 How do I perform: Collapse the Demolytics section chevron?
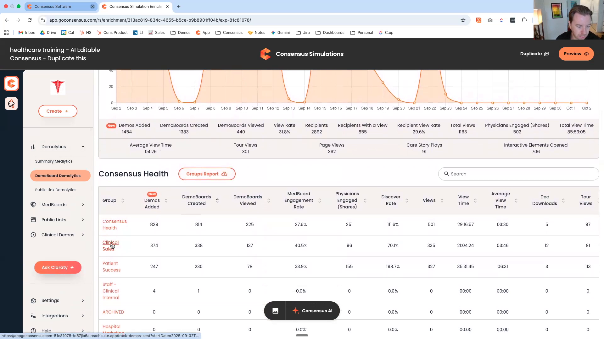point(83,147)
